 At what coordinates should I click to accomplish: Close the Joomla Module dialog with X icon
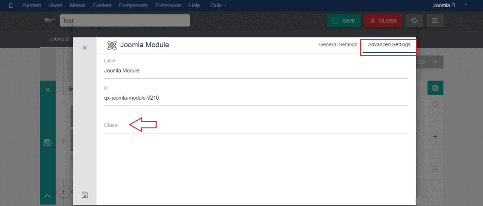(85, 48)
